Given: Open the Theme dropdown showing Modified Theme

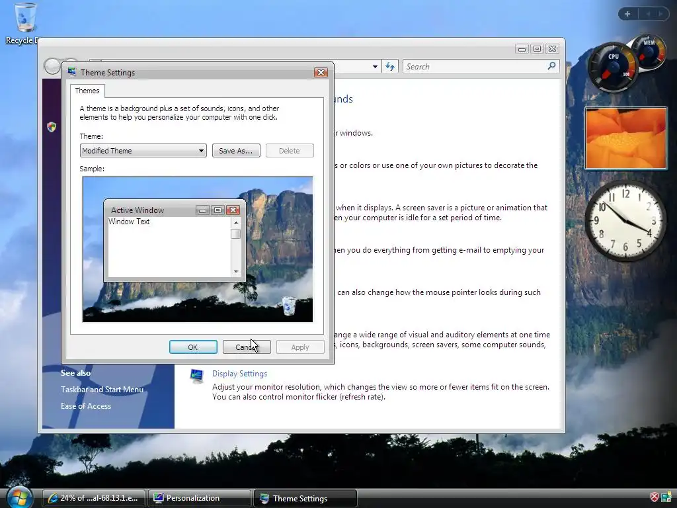Looking at the screenshot, I should coord(143,151).
